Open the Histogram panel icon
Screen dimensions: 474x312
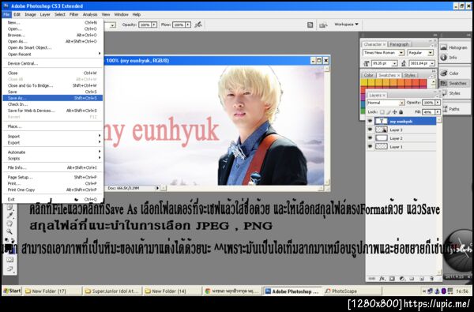point(443,47)
